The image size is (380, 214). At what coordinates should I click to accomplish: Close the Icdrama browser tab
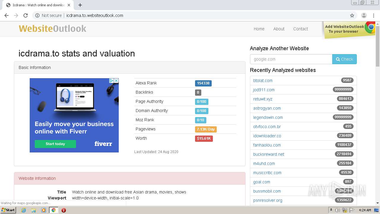(69, 5)
